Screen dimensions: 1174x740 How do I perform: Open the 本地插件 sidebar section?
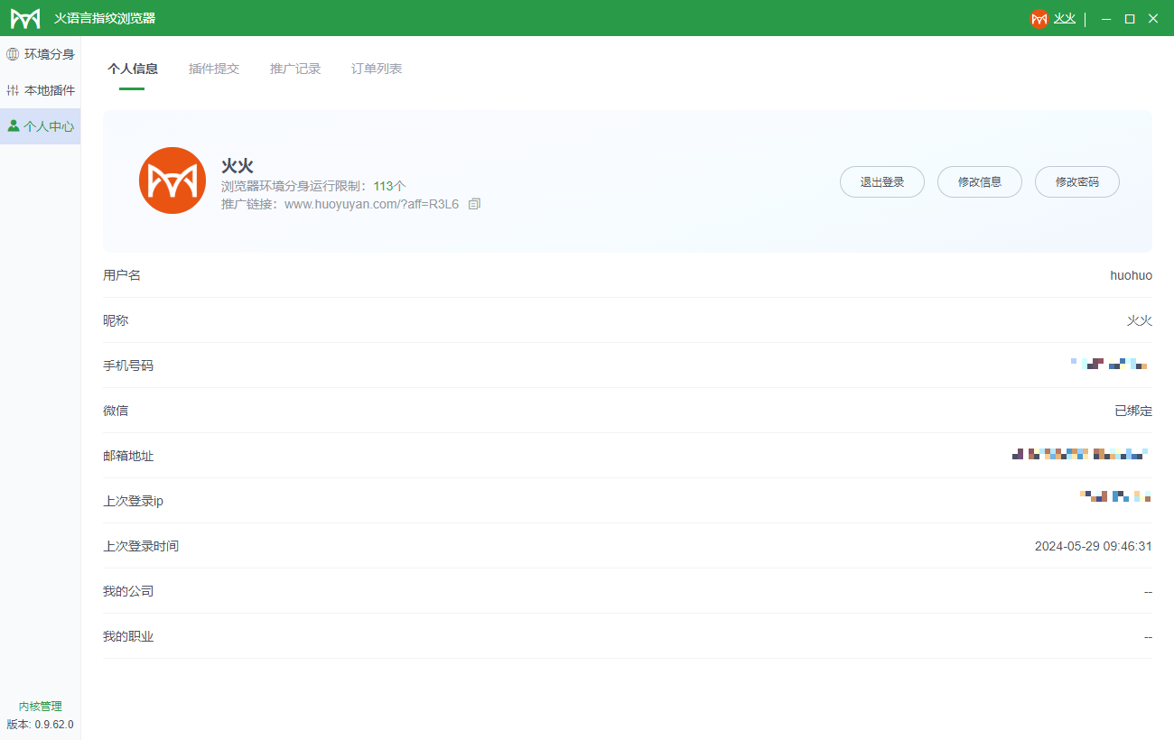42,89
